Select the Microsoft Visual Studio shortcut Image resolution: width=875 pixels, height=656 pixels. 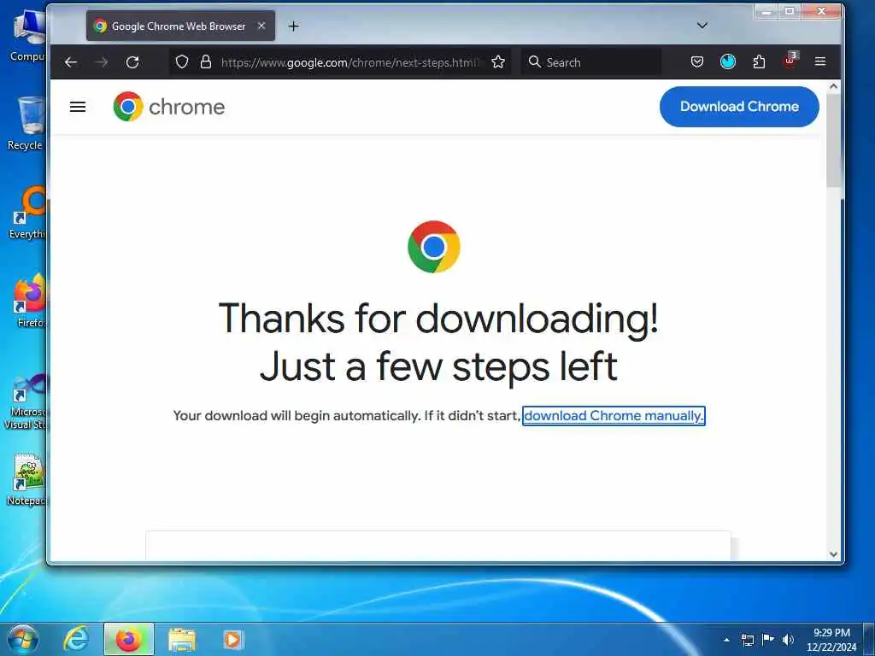(x=26, y=402)
